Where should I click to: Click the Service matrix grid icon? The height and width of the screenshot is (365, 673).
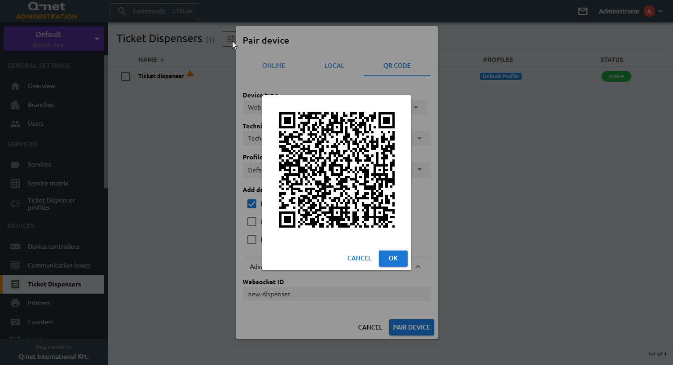(x=15, y=183)
